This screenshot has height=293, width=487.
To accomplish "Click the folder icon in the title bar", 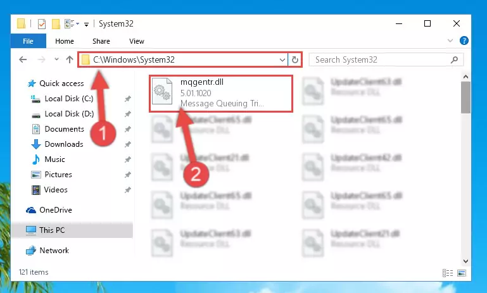I will click(21, 23).
